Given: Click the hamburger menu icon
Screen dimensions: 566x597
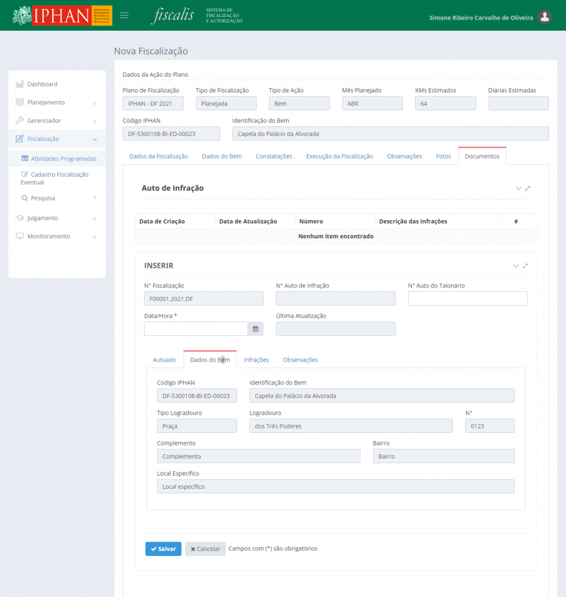Looking at the screenshot, I should pos(125,16).
